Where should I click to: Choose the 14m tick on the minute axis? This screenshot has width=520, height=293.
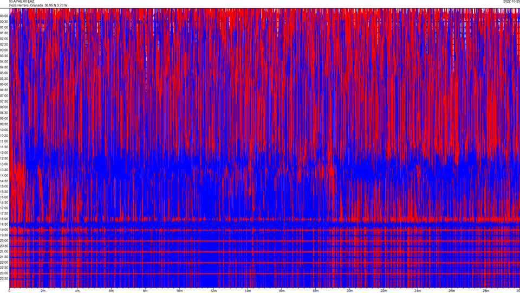tap(248, 291)
